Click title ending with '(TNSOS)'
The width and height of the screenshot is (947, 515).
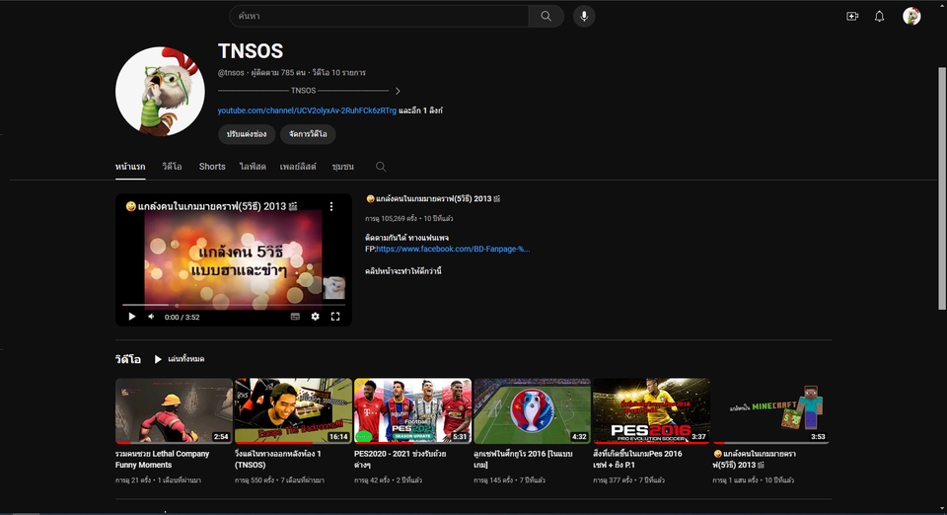pyautogui.click(x=278, y=460)
